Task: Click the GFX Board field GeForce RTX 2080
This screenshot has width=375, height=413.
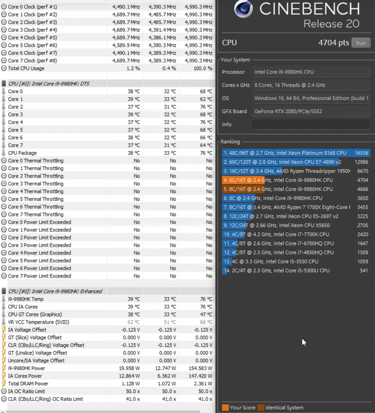Action: click(311, 111)
